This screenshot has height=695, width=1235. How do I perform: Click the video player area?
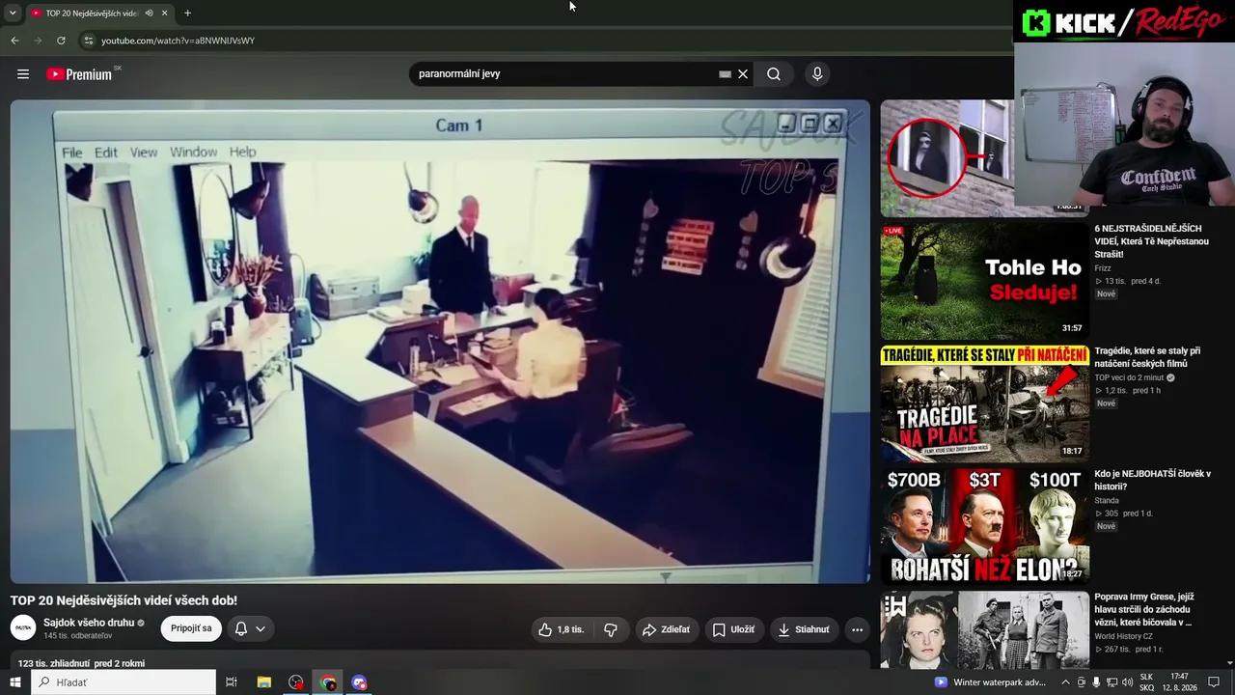(440, 342)
